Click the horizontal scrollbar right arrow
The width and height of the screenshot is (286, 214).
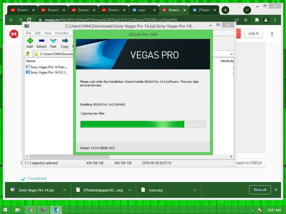tap(231, 157)
